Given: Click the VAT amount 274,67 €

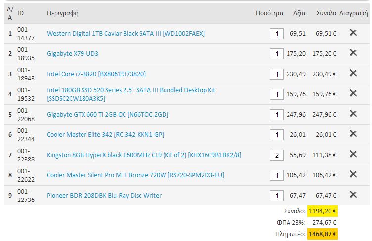Looking at the screenshot, I should (324, 223).
